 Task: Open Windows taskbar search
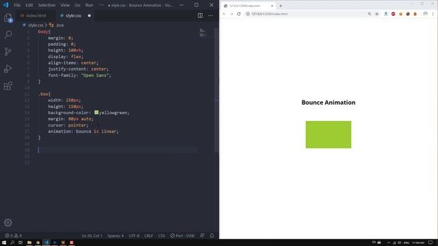pos(12,243)
